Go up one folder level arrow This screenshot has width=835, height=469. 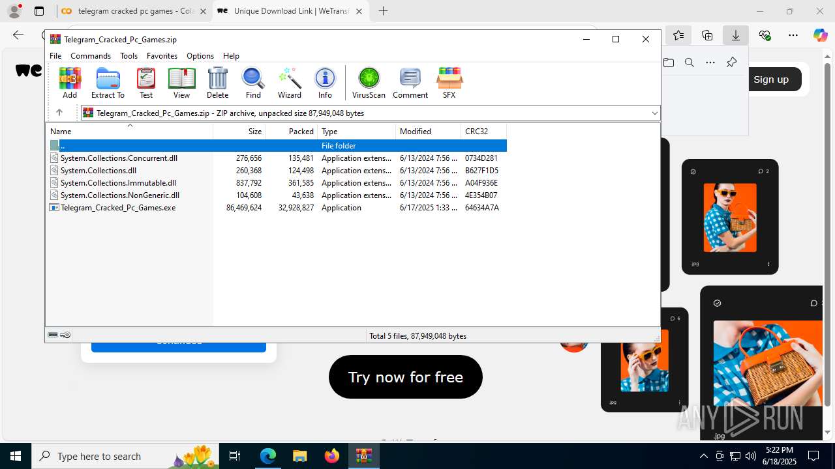[x=59, y=113]
